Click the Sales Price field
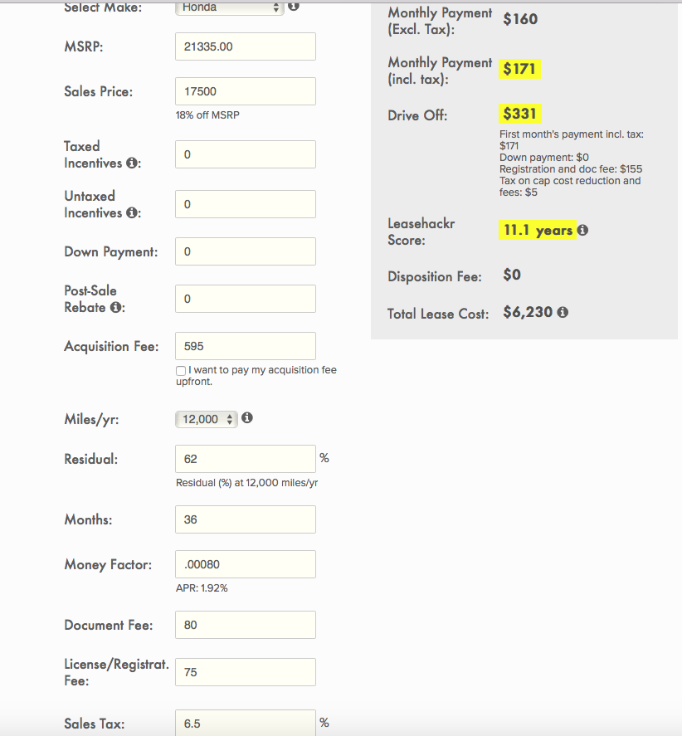 click(246, 91)
